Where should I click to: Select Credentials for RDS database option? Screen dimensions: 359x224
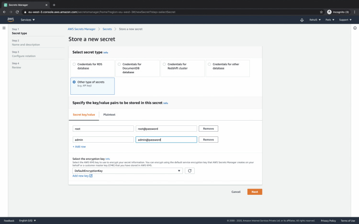[x=74, y=64]
